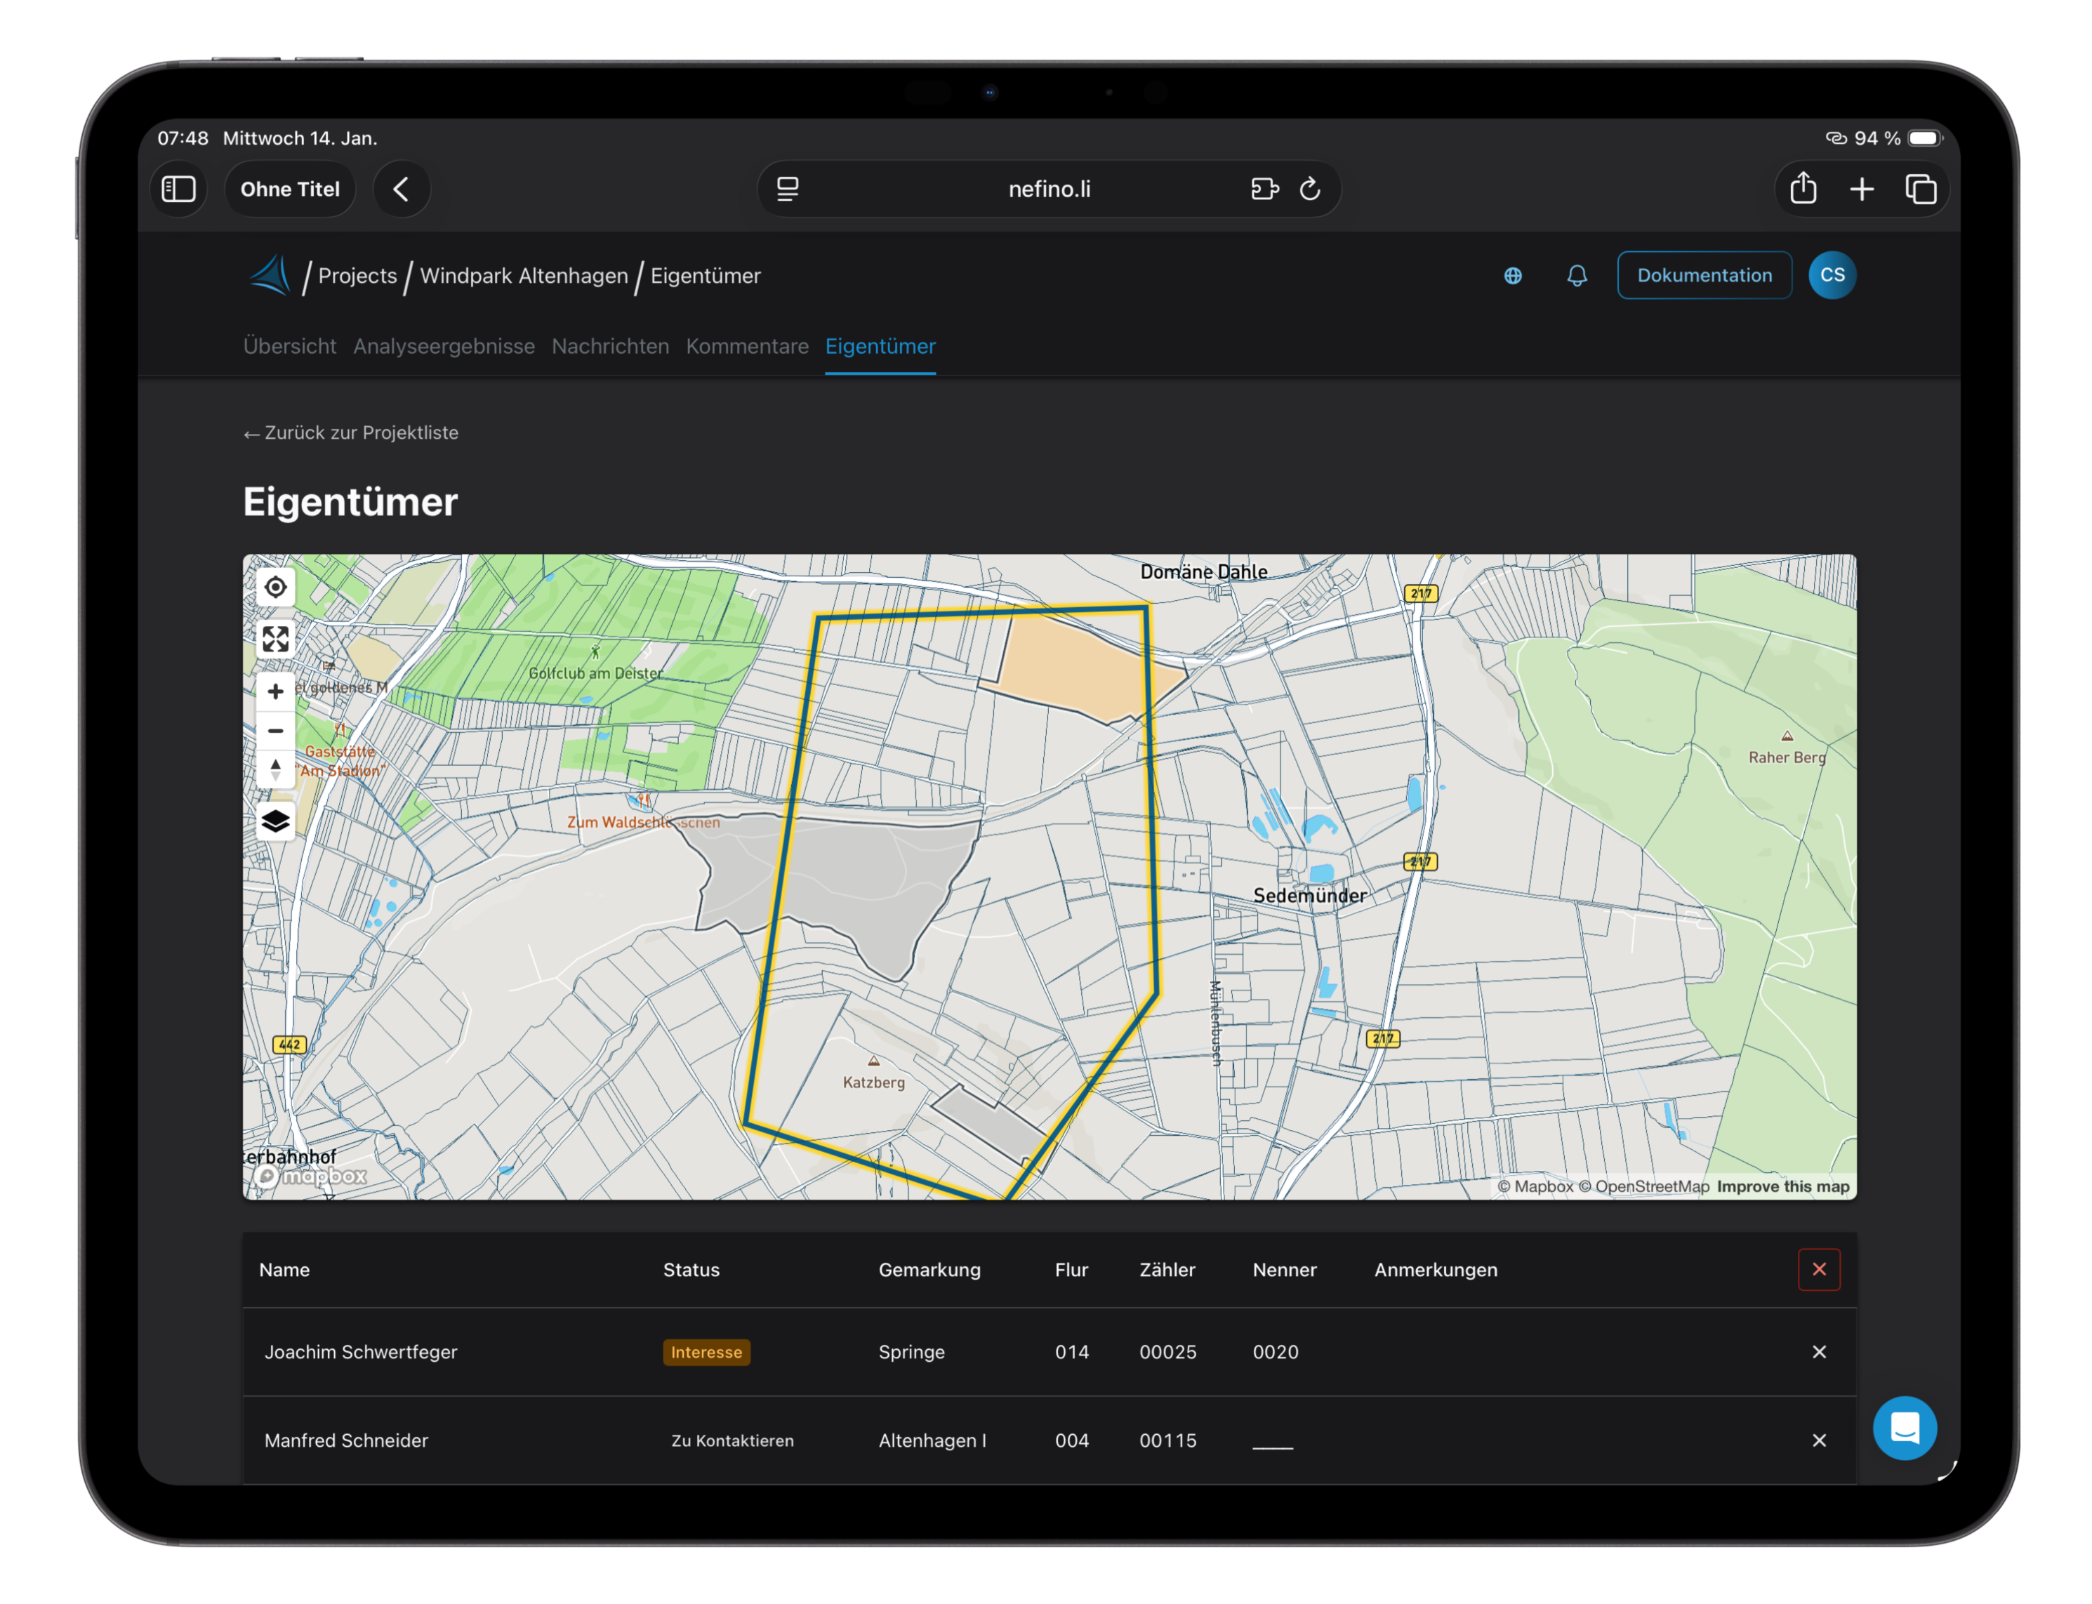The image size is (2092, 1604).
Task: Switch to the Kommentare tab
Action: [747, 347]
